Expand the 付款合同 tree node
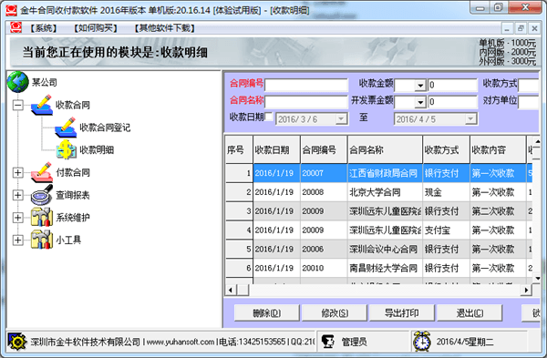The image size is (547, 358). click(18, 172)
